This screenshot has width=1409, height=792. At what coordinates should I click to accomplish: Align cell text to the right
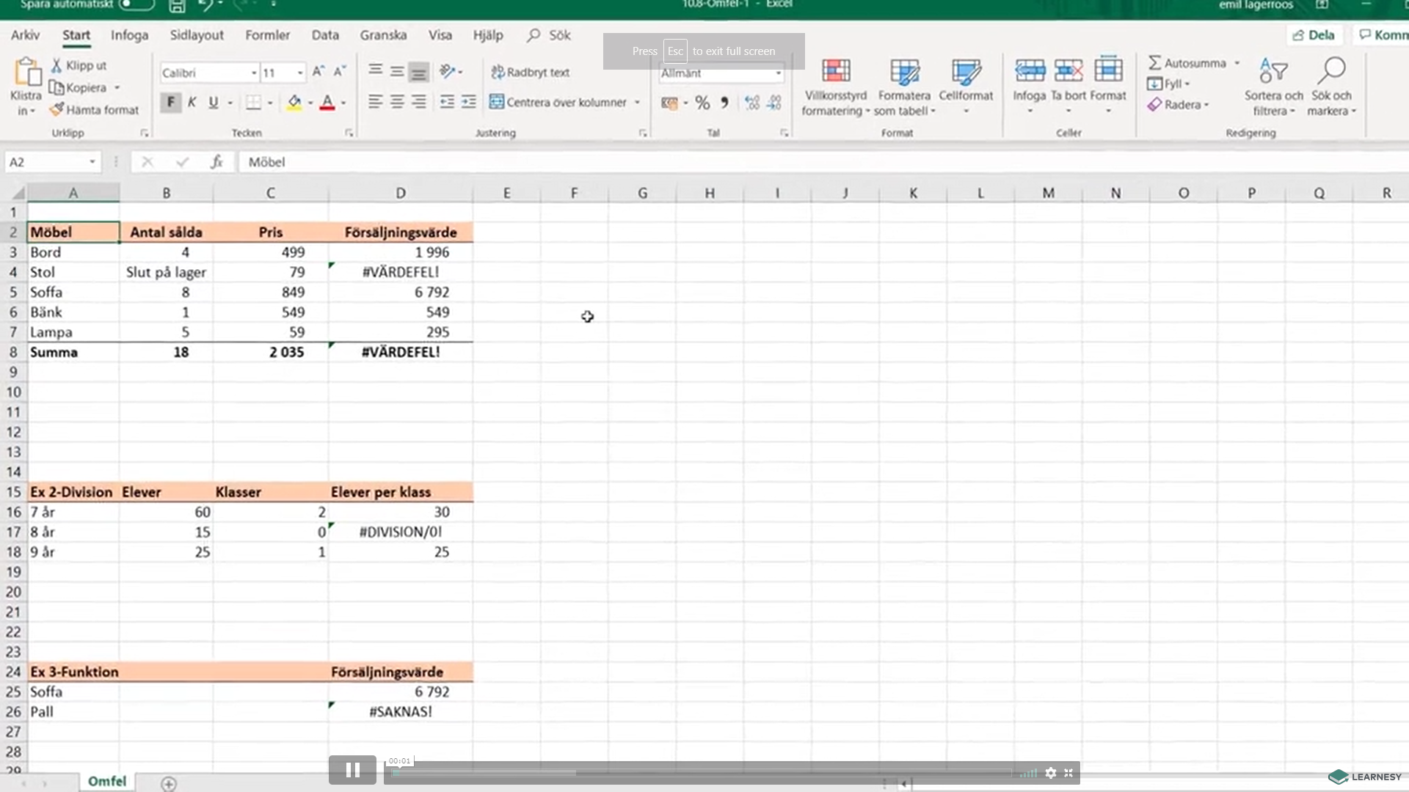[x=418, y=102]
